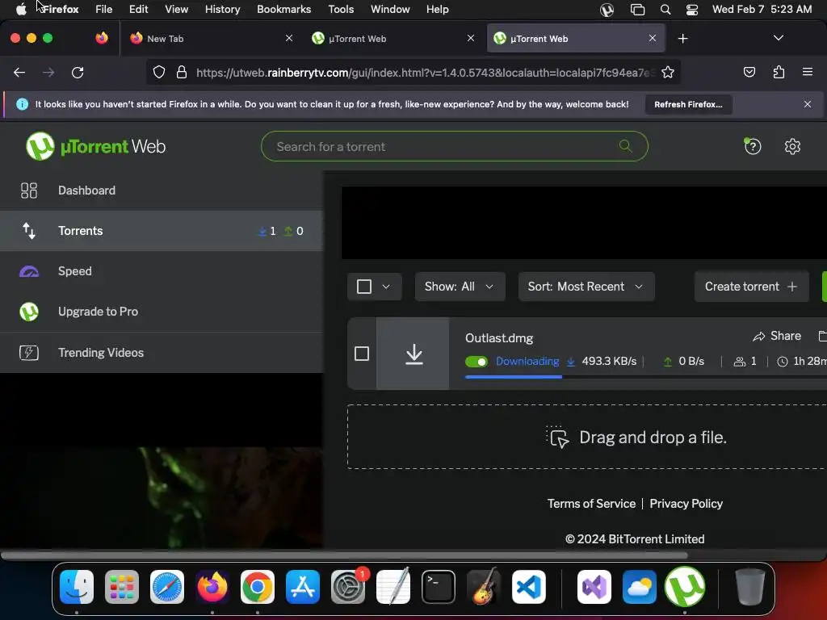The height and width of the screenshot is (620, 827).
Task: Open the Tools menu
Action: (x=341, y=9)
